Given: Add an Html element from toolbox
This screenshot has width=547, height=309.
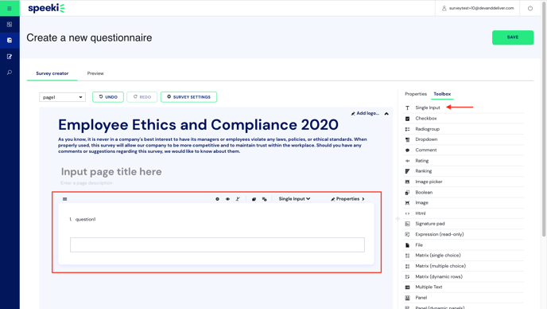Looking at the screenshot, I should click(x=464, y=213).
